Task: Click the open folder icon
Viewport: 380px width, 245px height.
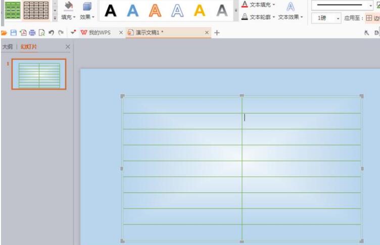Action: [x=4, y=33]
